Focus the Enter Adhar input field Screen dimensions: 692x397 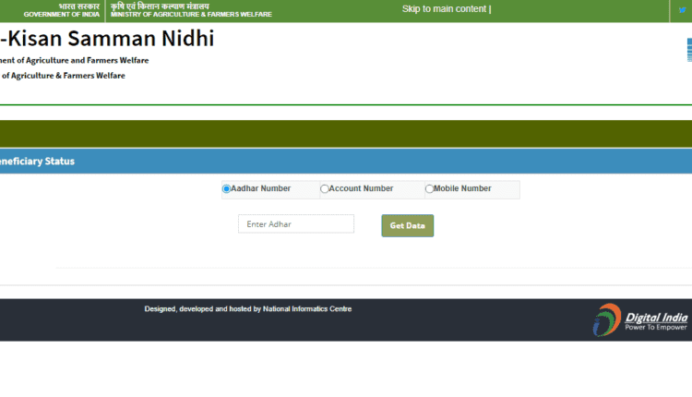[296, 224]
